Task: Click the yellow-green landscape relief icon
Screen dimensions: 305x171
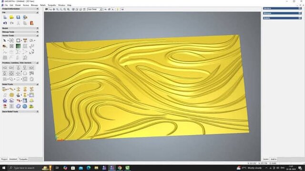Action: click(31, 106)
